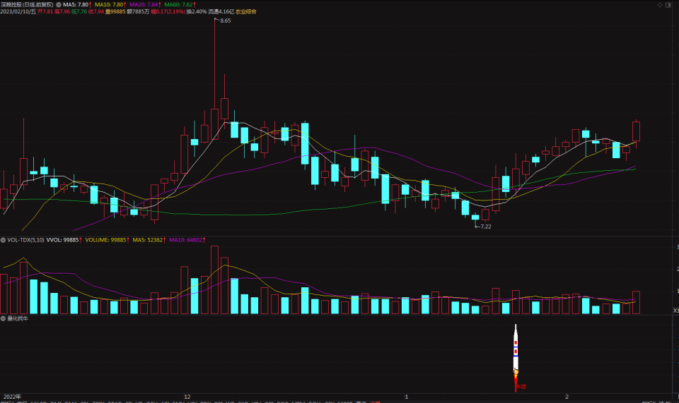Click the closing price 收7.94 value
The height and width of the screenshot is (403, 679).
pos(96,12)
